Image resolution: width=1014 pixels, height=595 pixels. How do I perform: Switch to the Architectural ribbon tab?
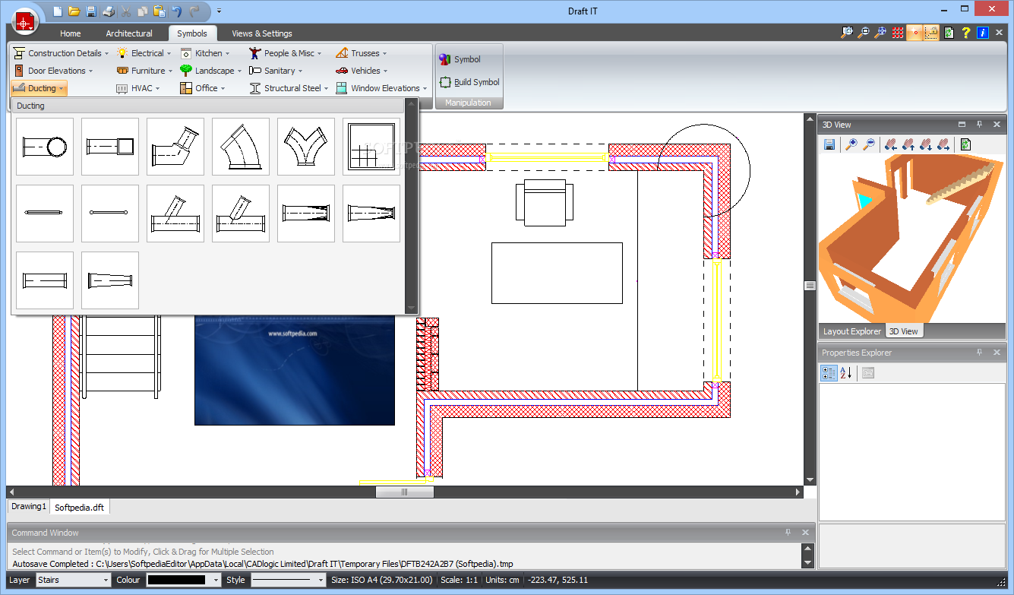click(129, 33)
